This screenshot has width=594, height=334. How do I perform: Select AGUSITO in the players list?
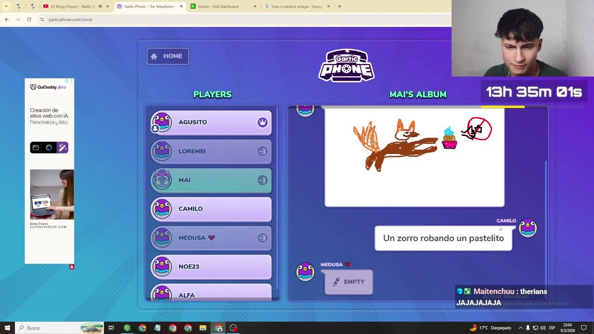211,122
